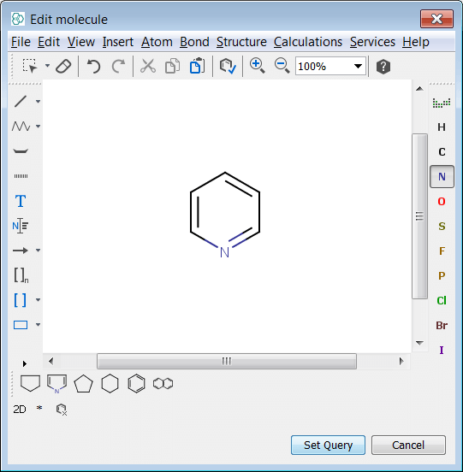Run the structure checker icon

pyautogui.click(x=228, y=66)
